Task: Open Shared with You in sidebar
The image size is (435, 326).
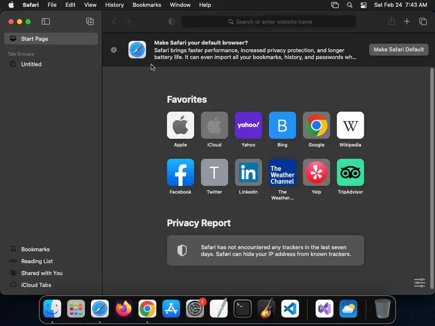Action: pos(51,273)
